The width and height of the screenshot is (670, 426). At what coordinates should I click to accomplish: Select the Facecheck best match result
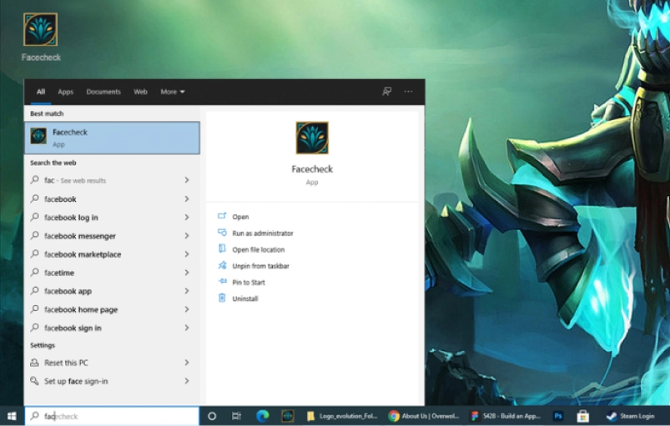[112, 138]
